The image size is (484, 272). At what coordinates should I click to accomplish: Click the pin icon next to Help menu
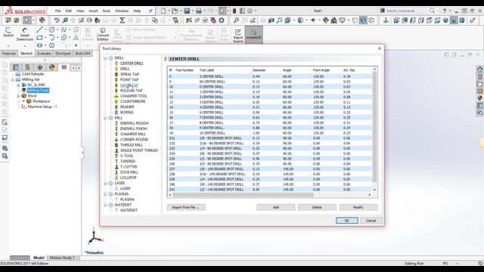(x=150, y=11)
